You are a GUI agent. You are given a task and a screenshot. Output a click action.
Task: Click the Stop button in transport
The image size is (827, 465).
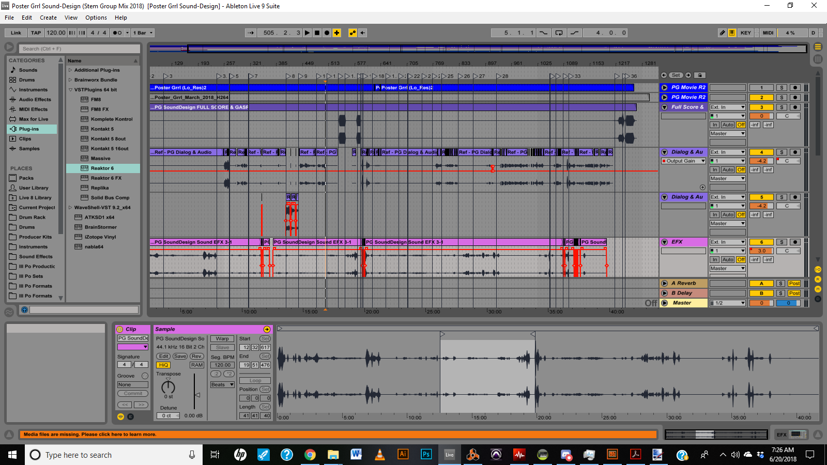[x=317, y=33]
